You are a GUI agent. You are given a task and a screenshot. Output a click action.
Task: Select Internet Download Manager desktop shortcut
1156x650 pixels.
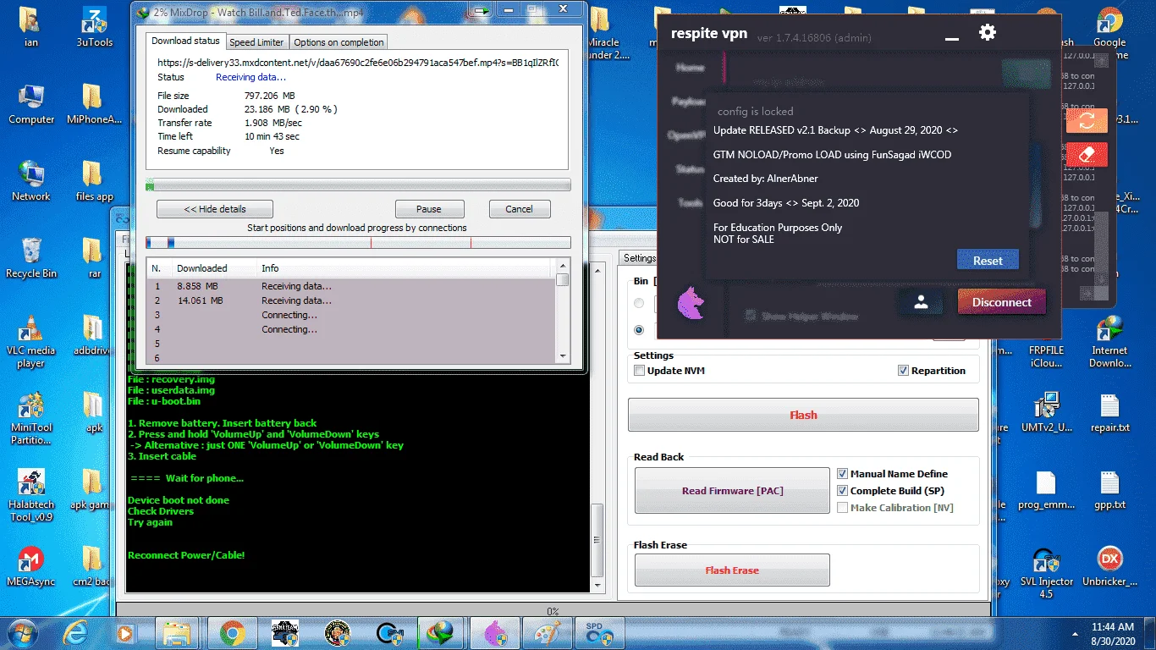coord(1109,341)
